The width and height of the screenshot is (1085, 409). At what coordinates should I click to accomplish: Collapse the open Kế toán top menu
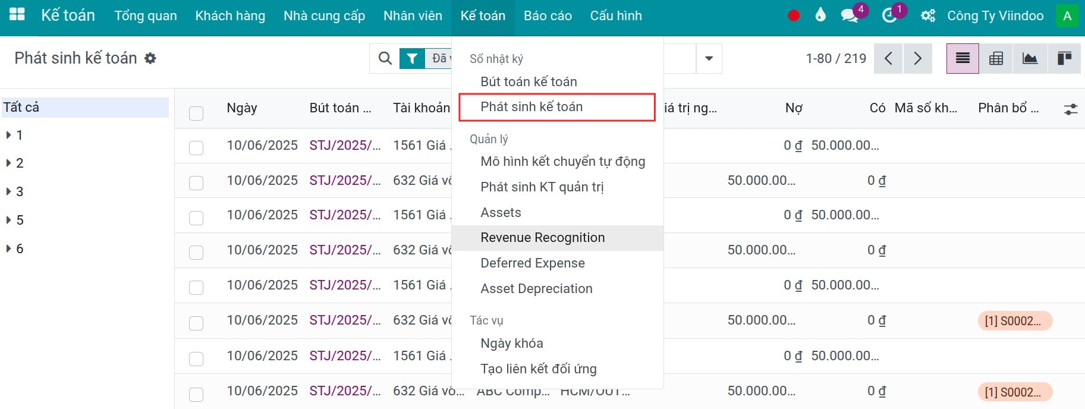483,15
